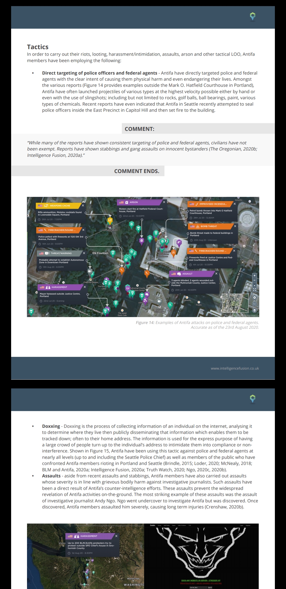Click the fullscreen icon on the map
Image resolution: width=286 pixels, height=589 pixels.
point(254,289)
